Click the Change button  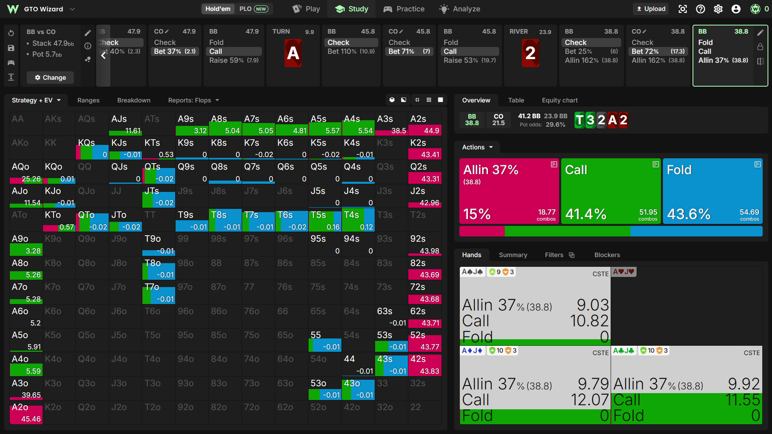pyautogui.click(x=50, y=78)
